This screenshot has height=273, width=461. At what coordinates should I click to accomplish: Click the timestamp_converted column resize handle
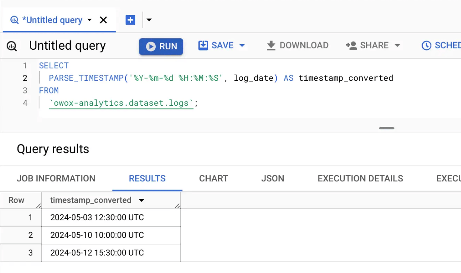click(x=177, y=206)
